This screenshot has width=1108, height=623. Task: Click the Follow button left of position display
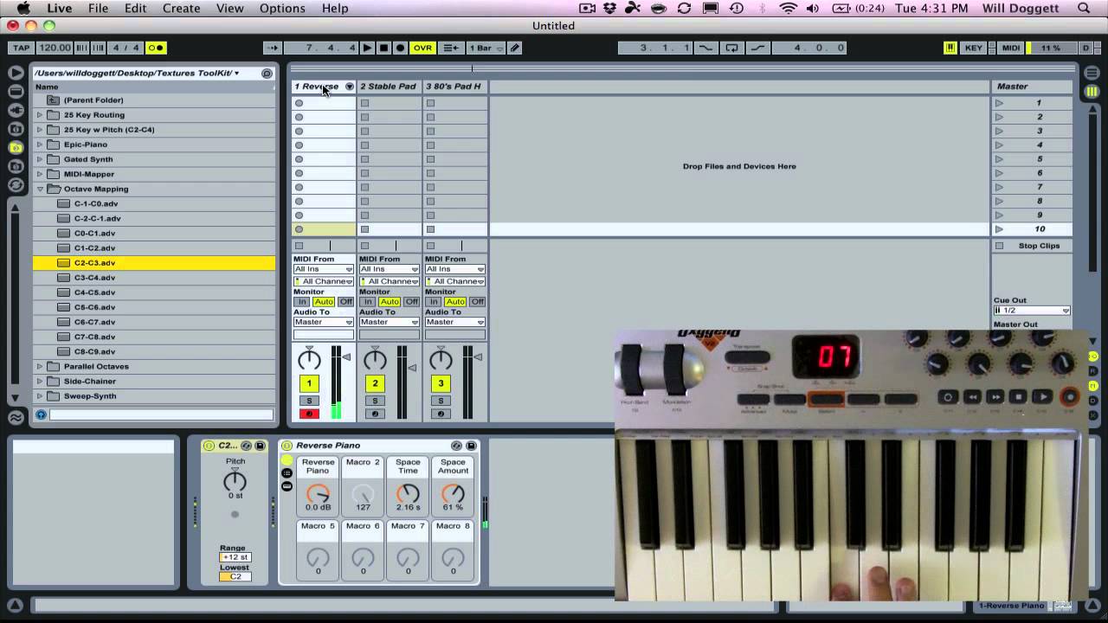tap(272, 48)
